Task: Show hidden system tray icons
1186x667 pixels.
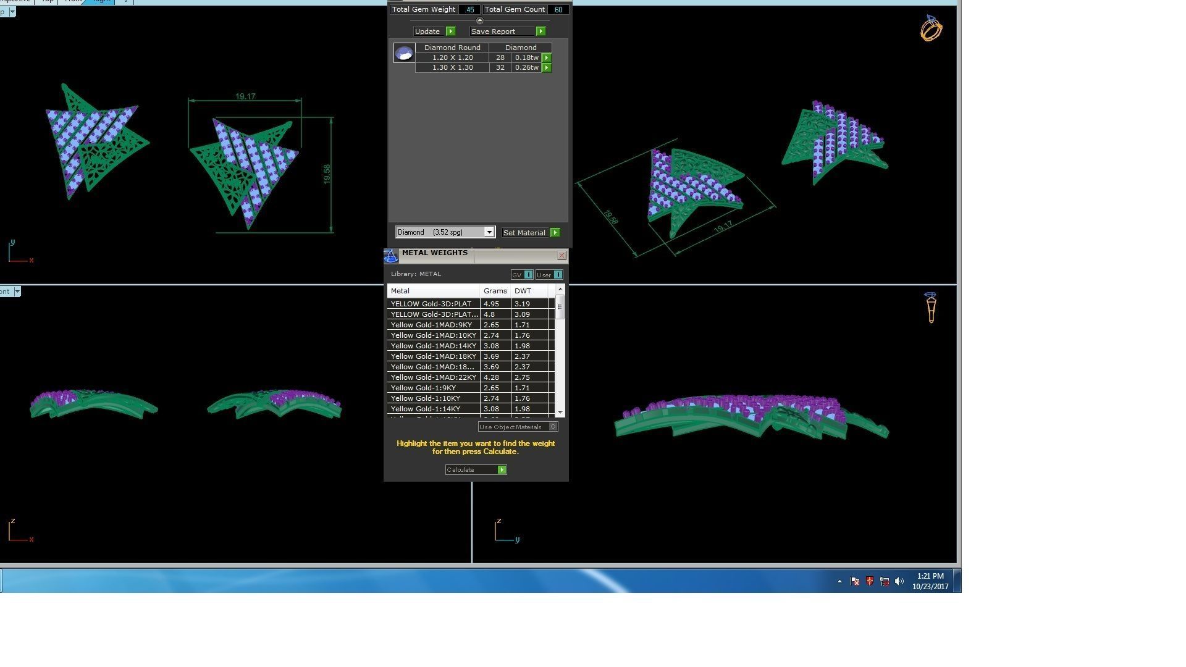Action: [839, 581]
